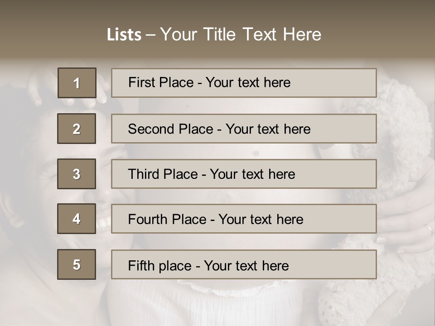Select the Third Place text bar
Viewport: 435px width, 326px height.
(x=244, y=174)
